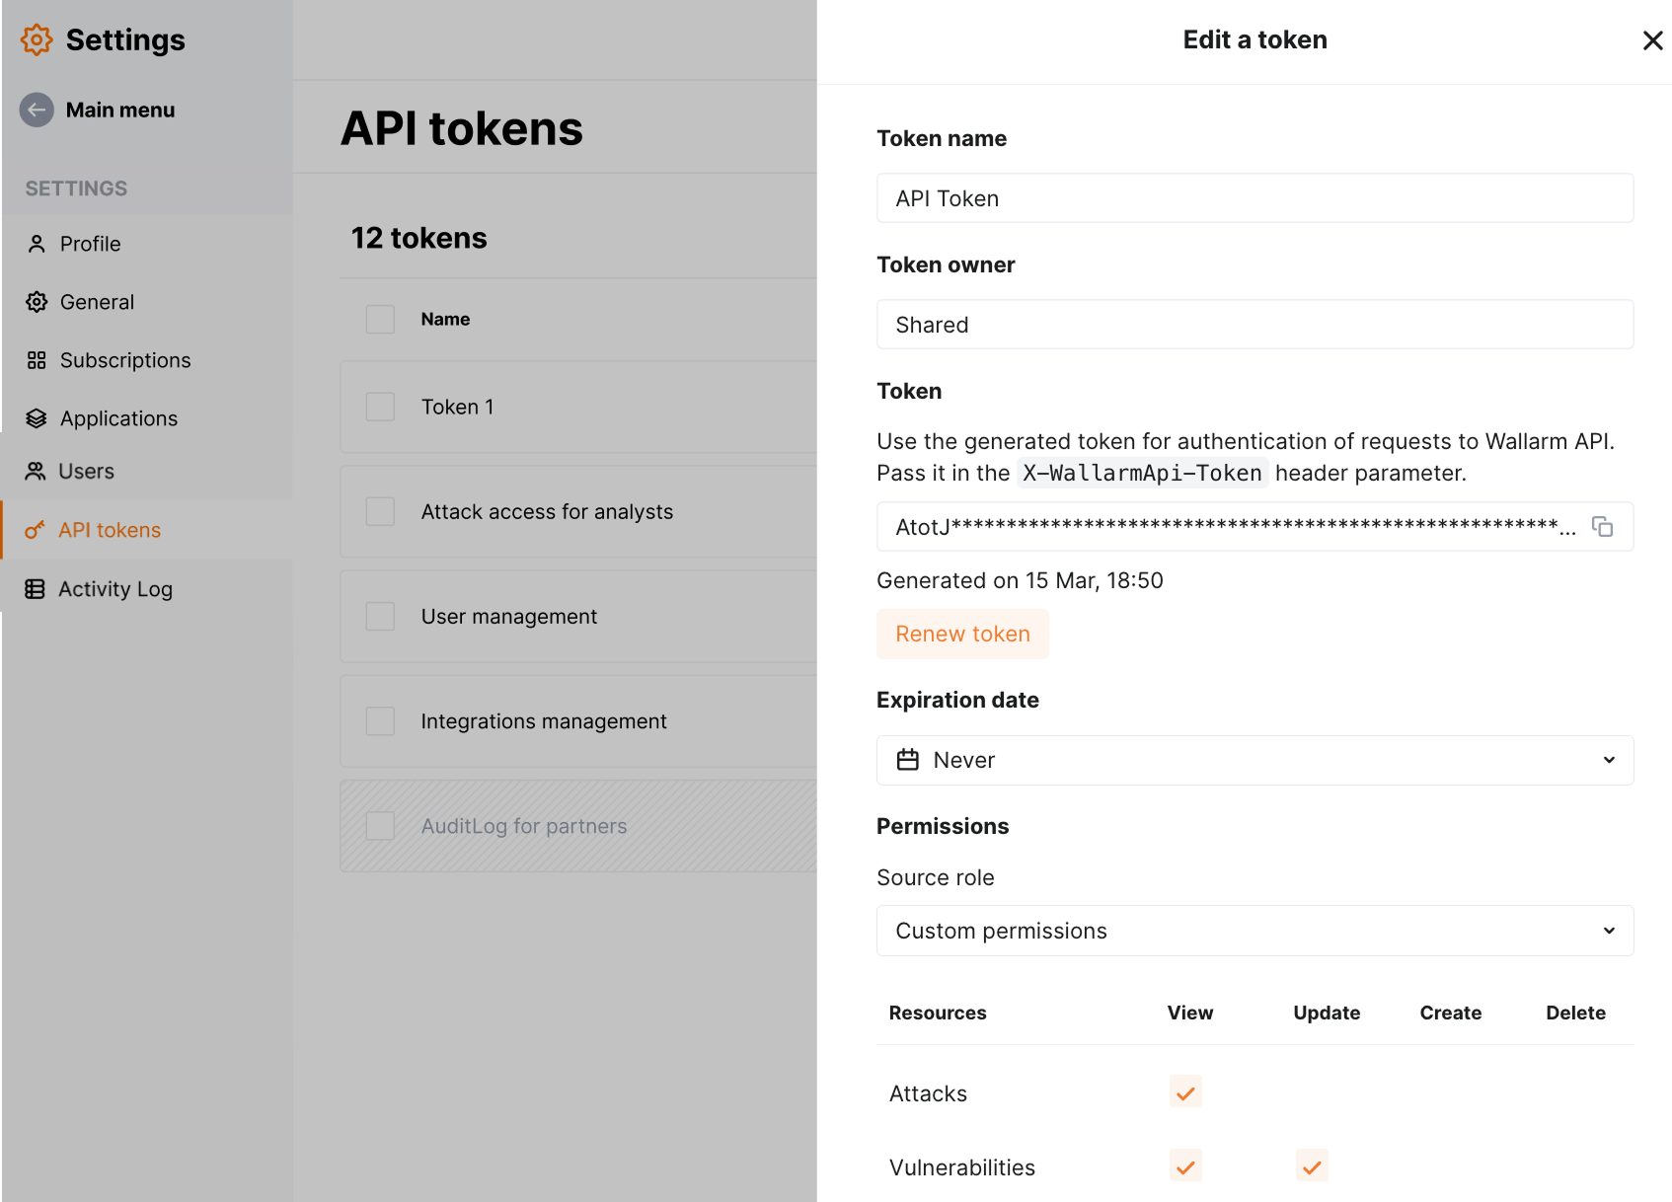The height and width of the screenshot is (1202, 1672).
Task: Open the Activity Log sidebar icon
Action: [x=36, y=588]
